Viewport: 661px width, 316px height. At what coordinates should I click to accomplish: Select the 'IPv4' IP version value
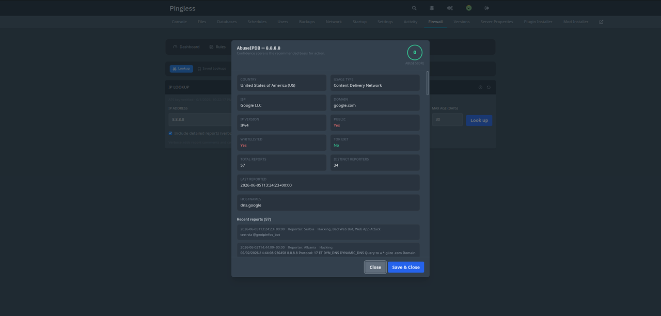[244, 125]
